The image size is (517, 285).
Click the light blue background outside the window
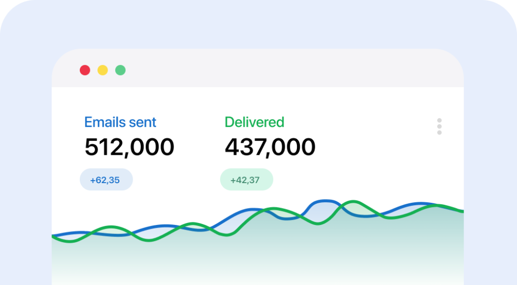click(x=25, y=151)
